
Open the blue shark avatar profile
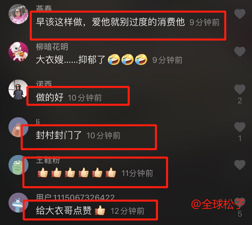click(18, 203)
